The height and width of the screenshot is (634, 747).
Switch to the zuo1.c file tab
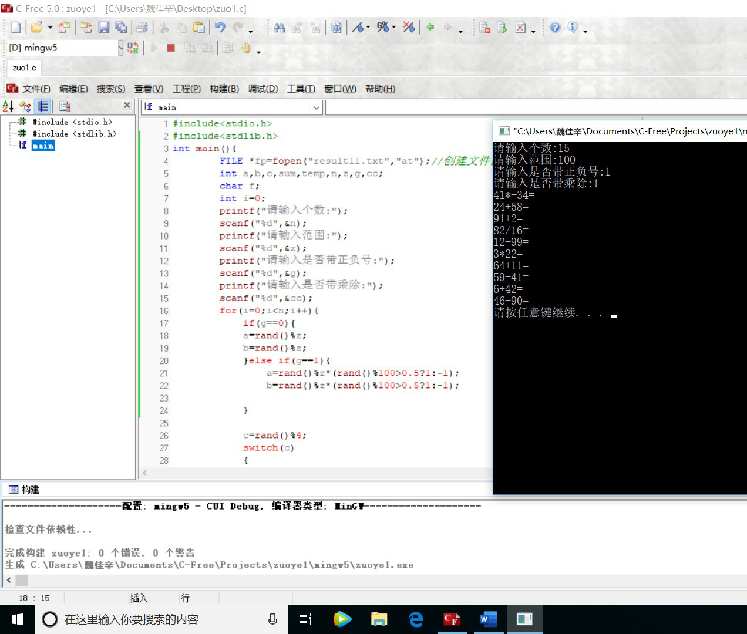pyautogui.click(x=24, y=68)
